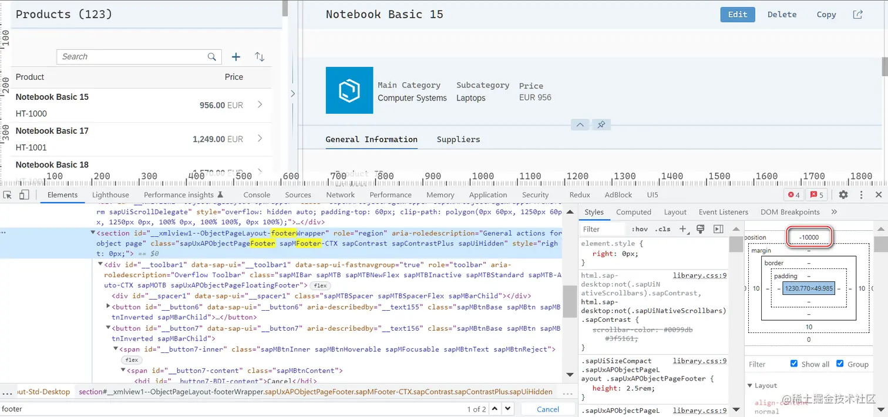Toggle the computed styles sidebar icon
The width and height of the screenshot is (888, 417).
(x=718, y=229)
